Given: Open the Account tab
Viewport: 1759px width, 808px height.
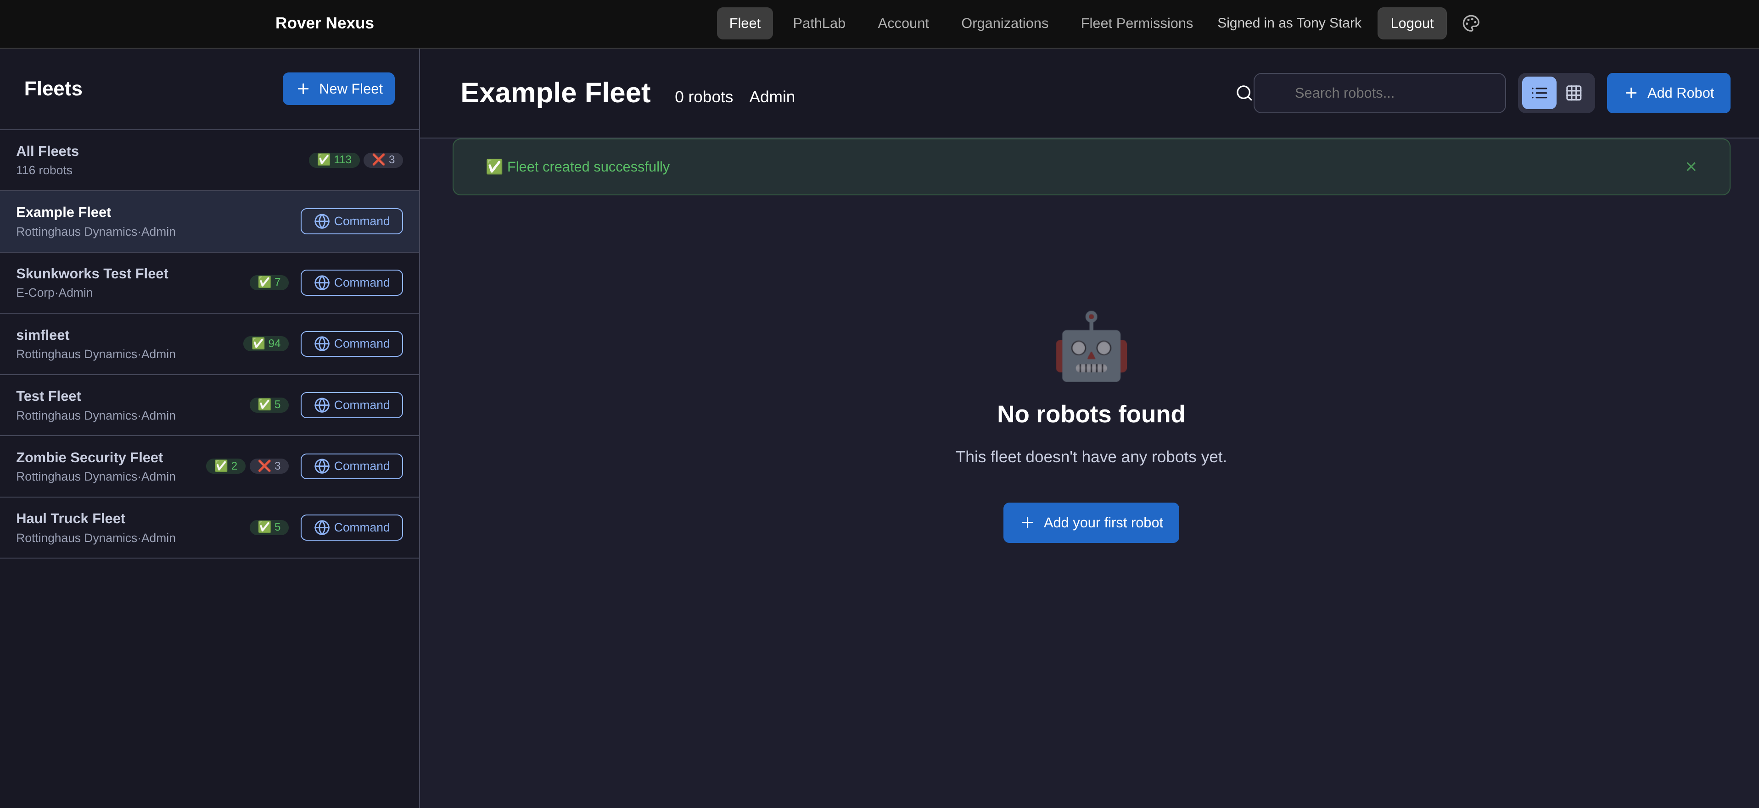Looking at the screenshot, I should pos(903,23).
